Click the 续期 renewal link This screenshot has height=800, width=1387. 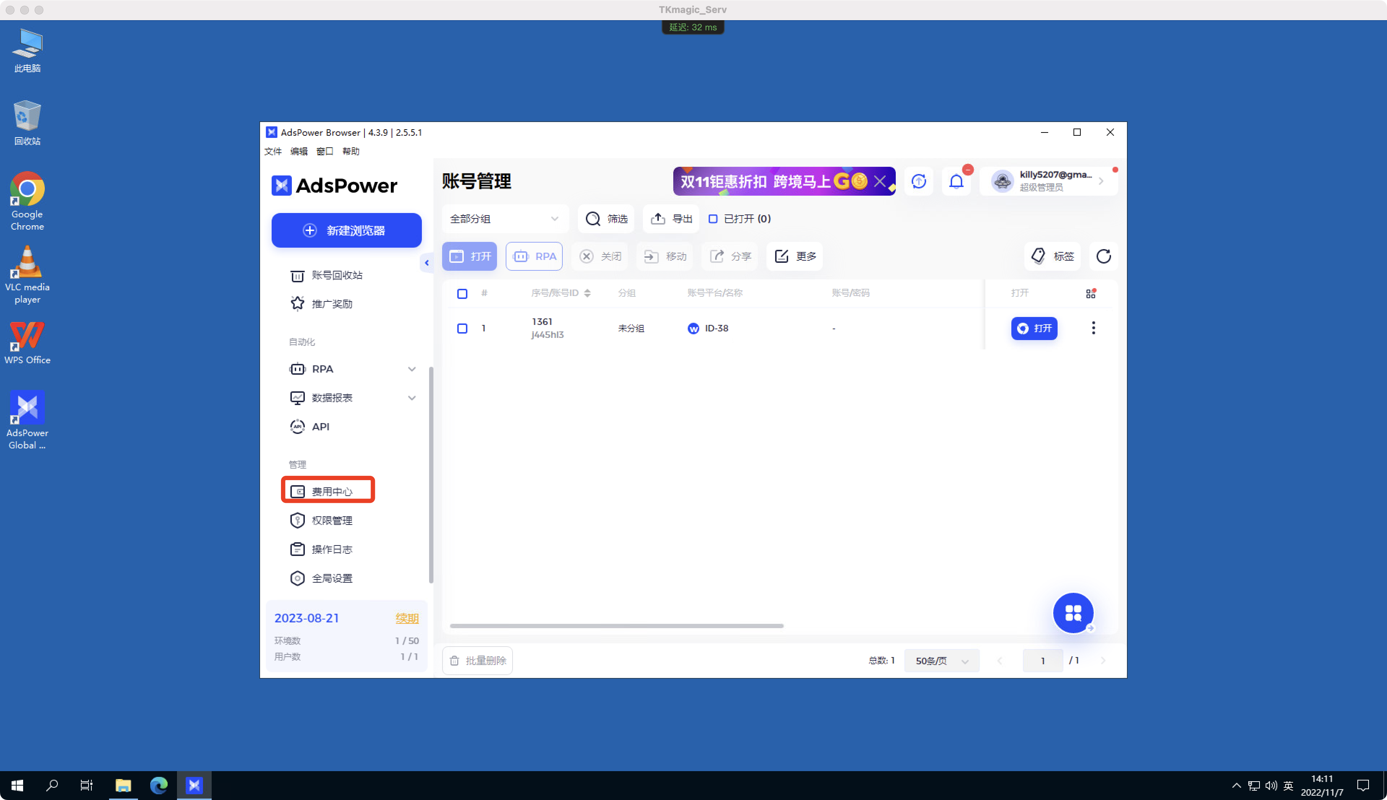click(x=407, y=618)
